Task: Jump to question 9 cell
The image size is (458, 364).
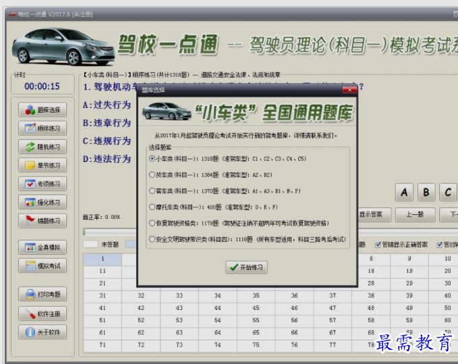Action: click(x=409, y=259)
